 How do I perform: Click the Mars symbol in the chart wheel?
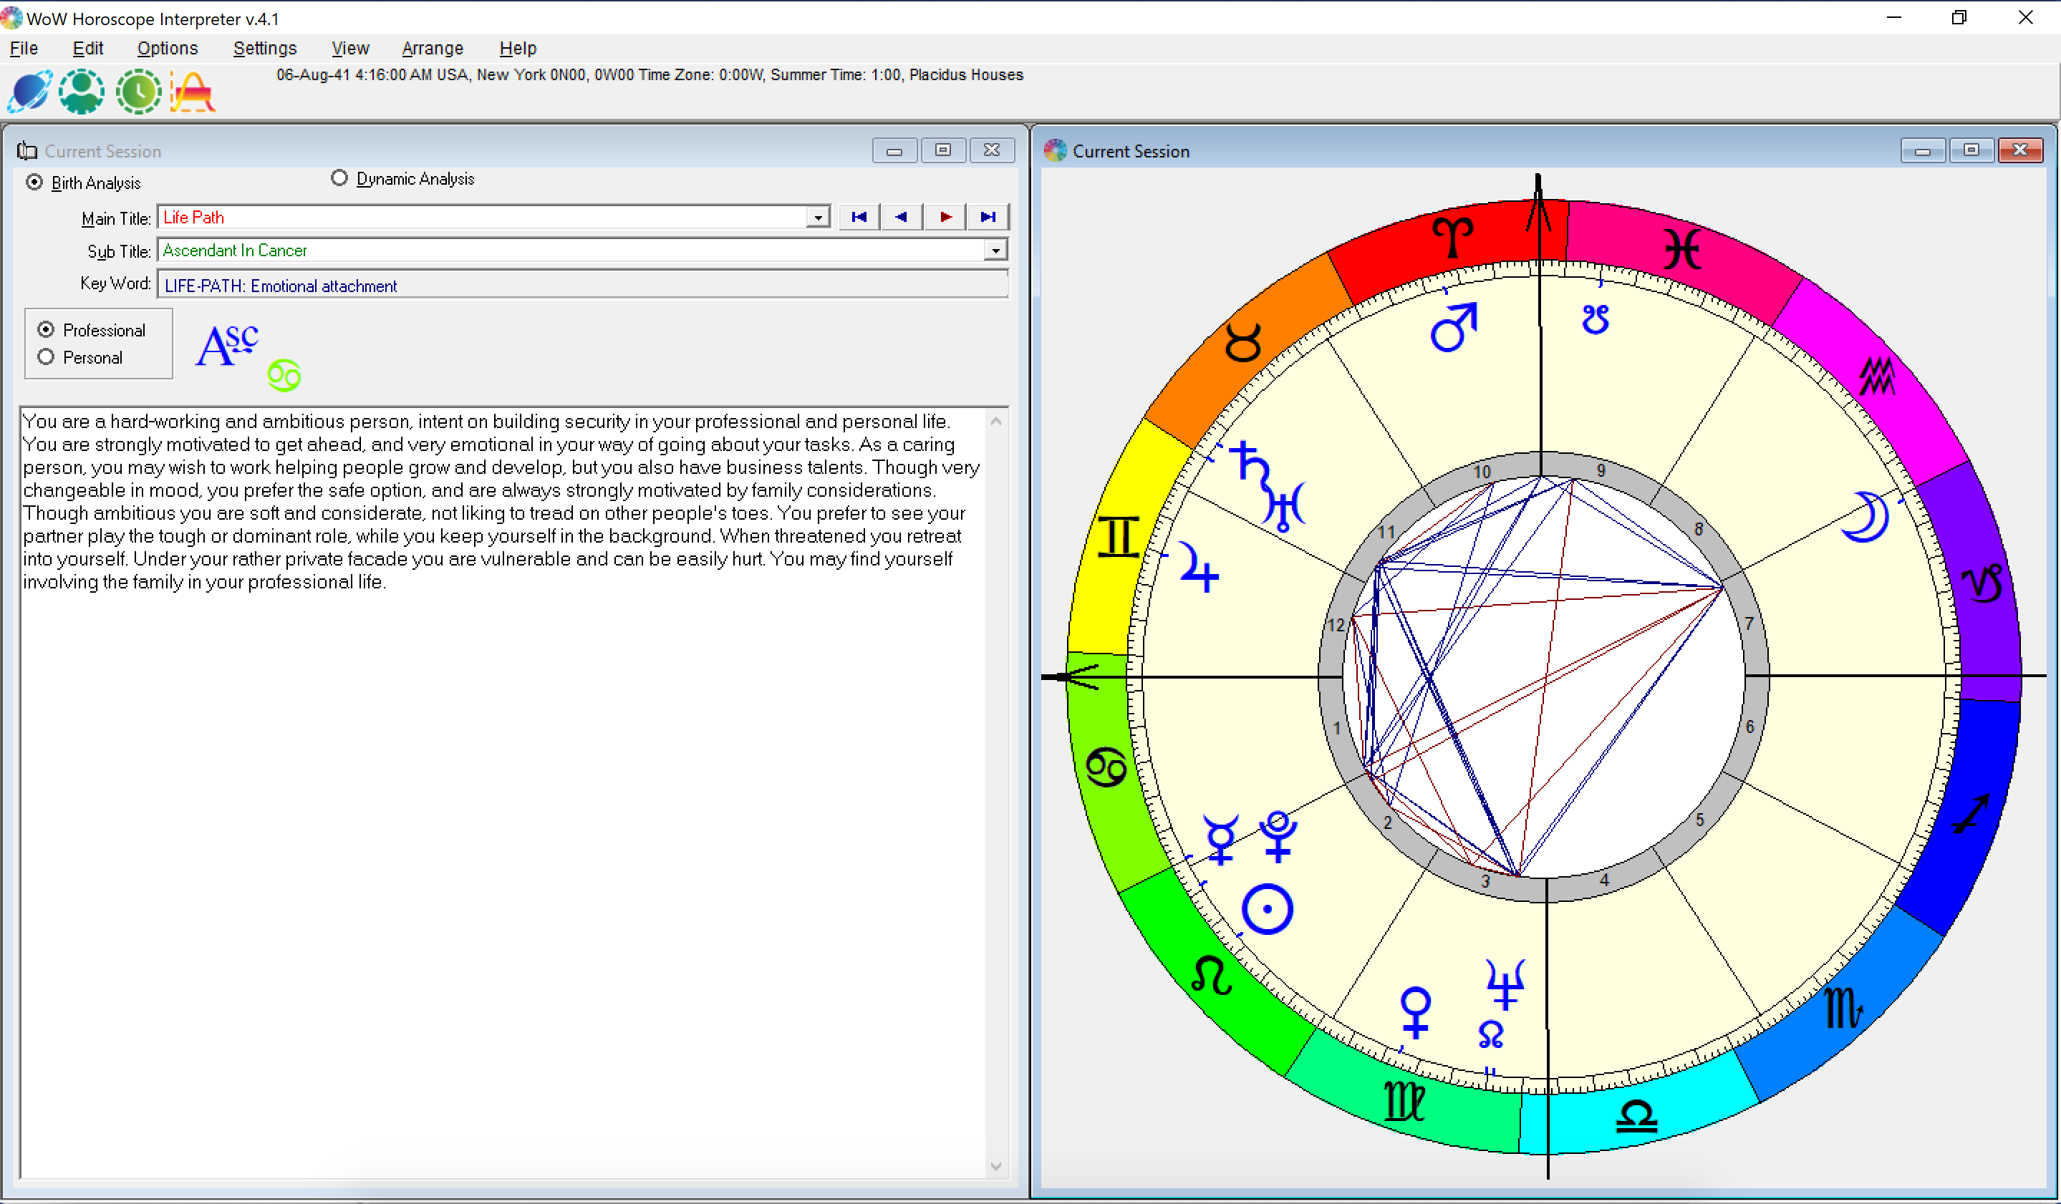(x=1453, y=328)
